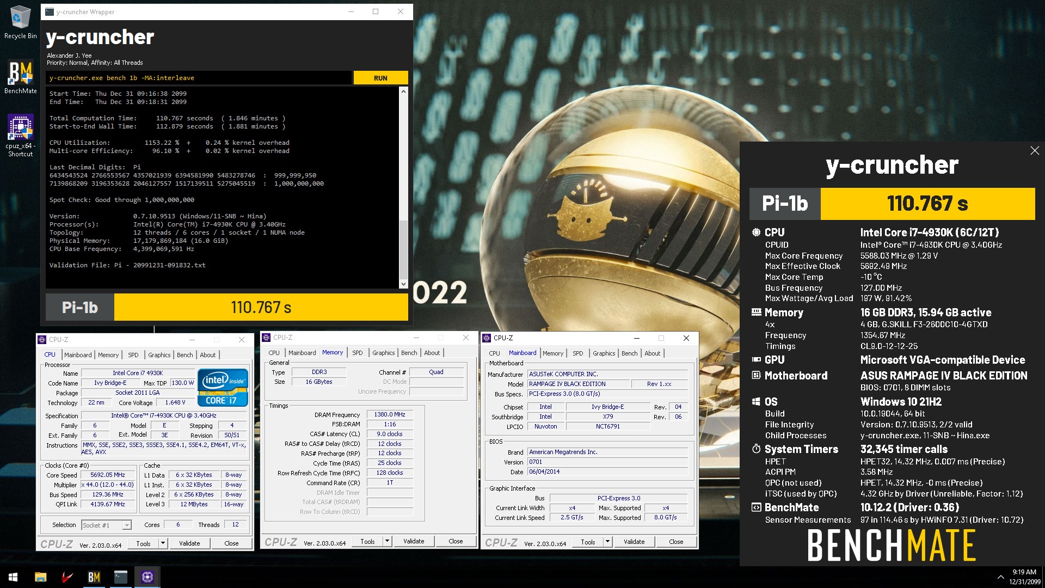
Task: Open File Explorer from the taskbar
Action: click(40, 577)
